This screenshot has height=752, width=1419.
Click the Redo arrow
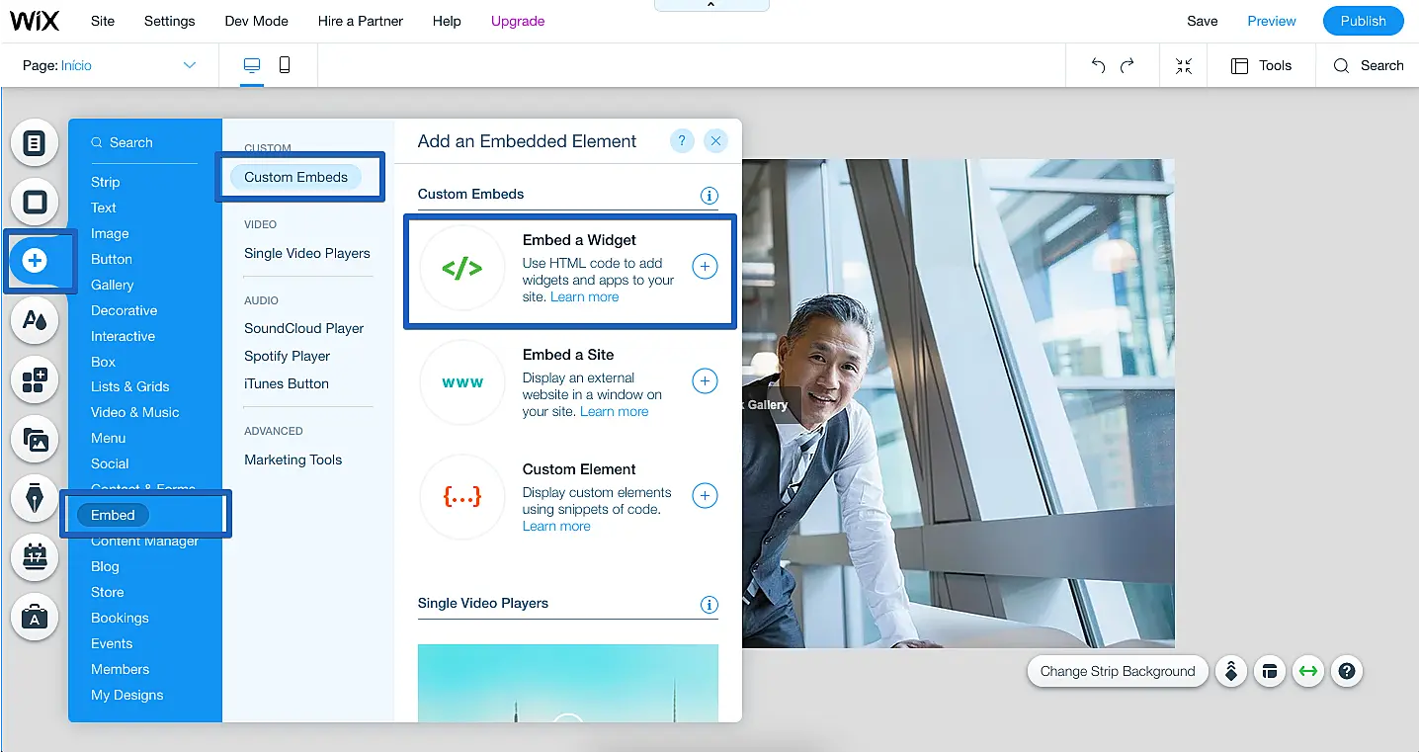tap(1127, 65)
